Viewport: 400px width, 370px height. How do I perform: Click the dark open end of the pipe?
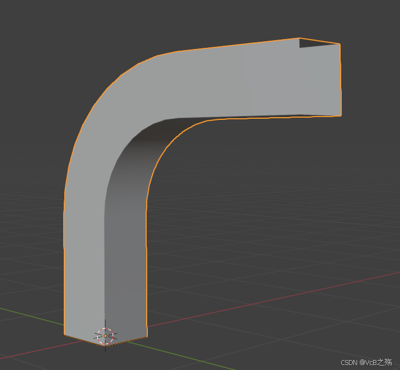click(315, 43)
